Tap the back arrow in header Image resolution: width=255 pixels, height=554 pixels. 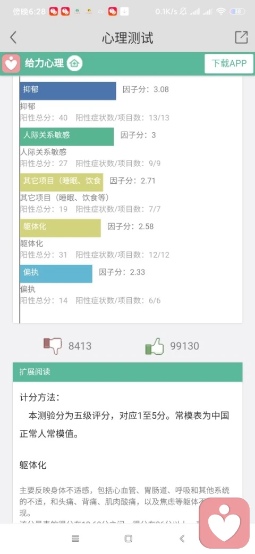(x=13, y=37)
